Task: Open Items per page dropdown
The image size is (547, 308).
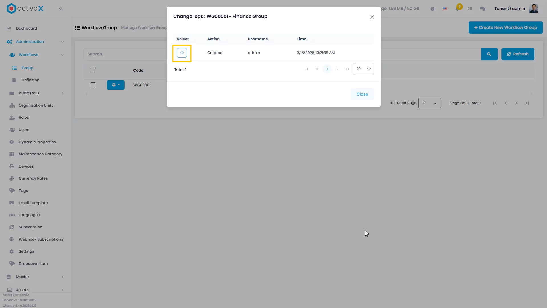Action: [429, 103]
